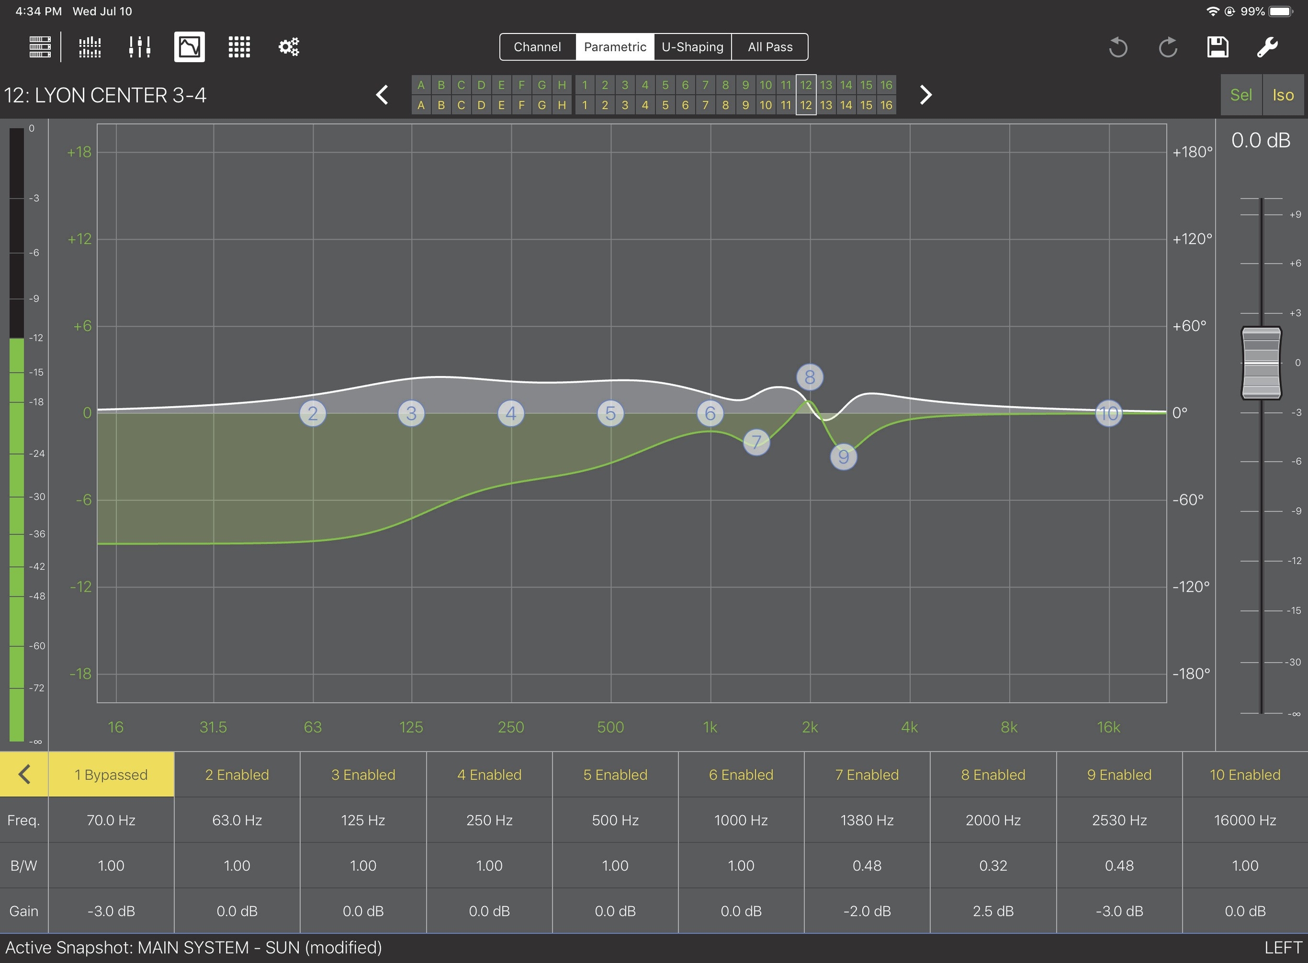Open the matrix grid icon
Viewport: 1308px width, 963px height.
239,47
